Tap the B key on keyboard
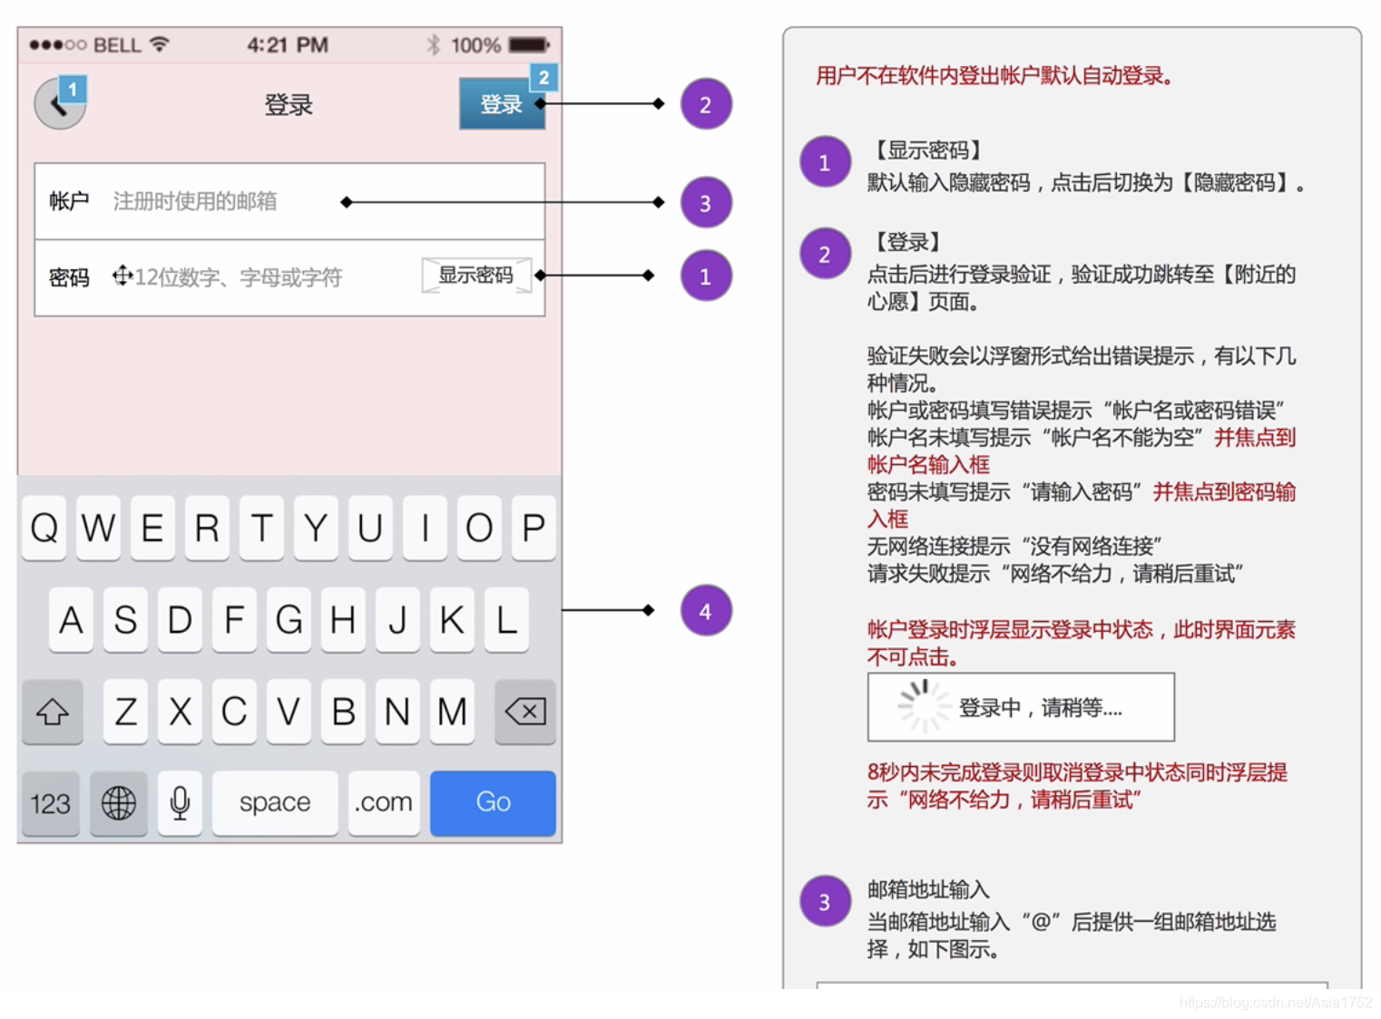This screenshot has width=1381, height=1019. (x=343, y=712)
